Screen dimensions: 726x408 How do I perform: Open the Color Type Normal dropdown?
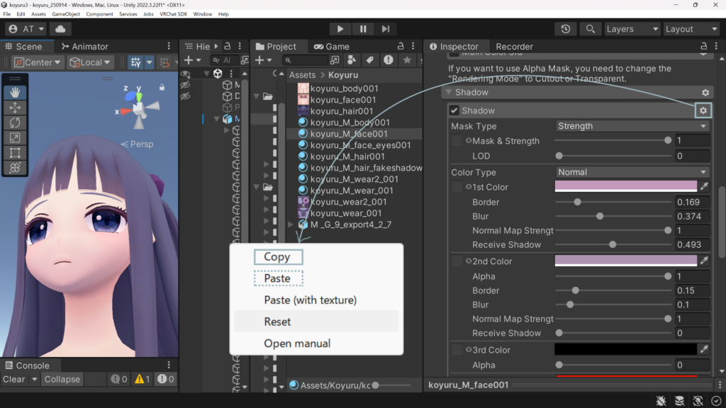click(x=632, y=172)
